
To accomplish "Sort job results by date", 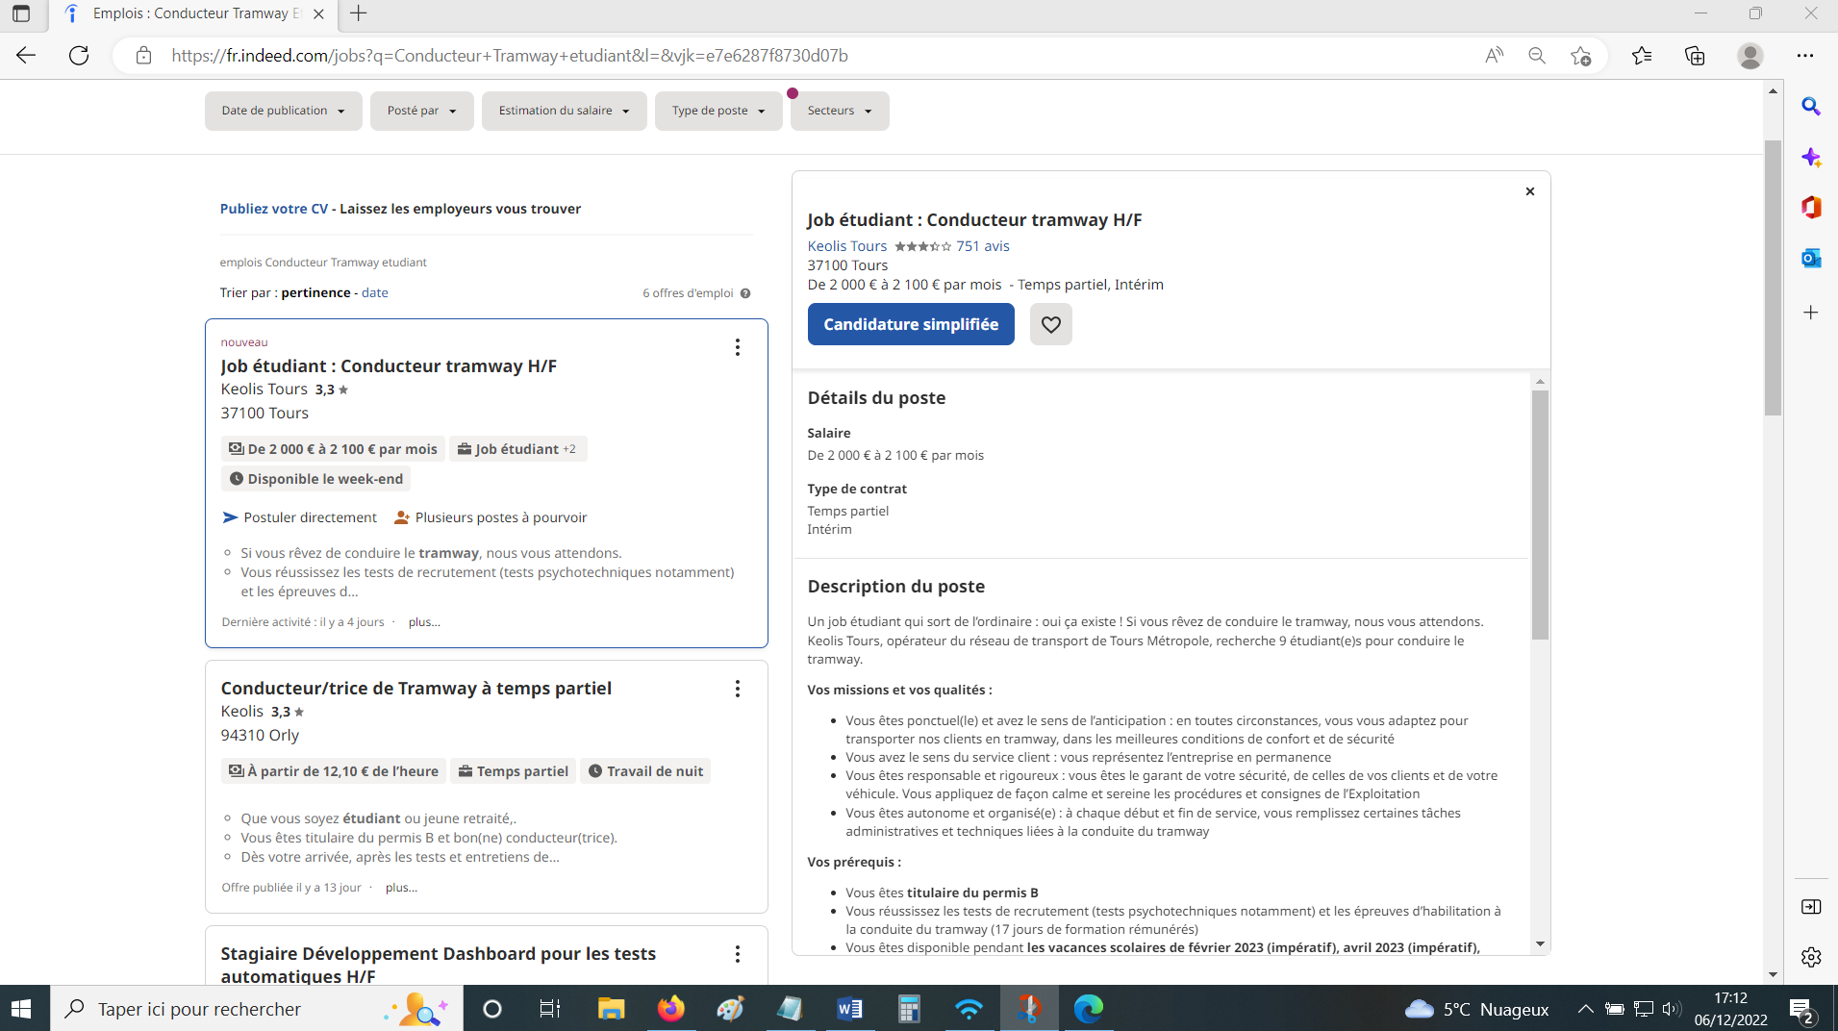I will tap(374, 292).
